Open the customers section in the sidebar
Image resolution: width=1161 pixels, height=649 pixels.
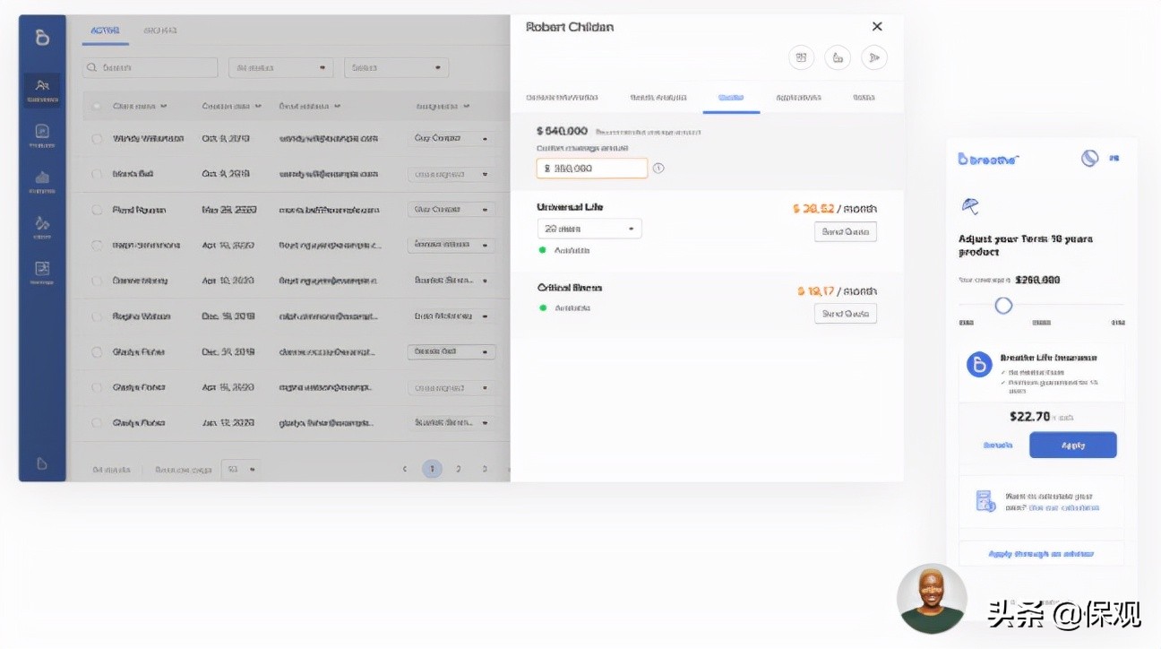point(42,90)
